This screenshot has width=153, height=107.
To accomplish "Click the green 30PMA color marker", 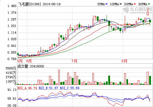I will point(149,4).
